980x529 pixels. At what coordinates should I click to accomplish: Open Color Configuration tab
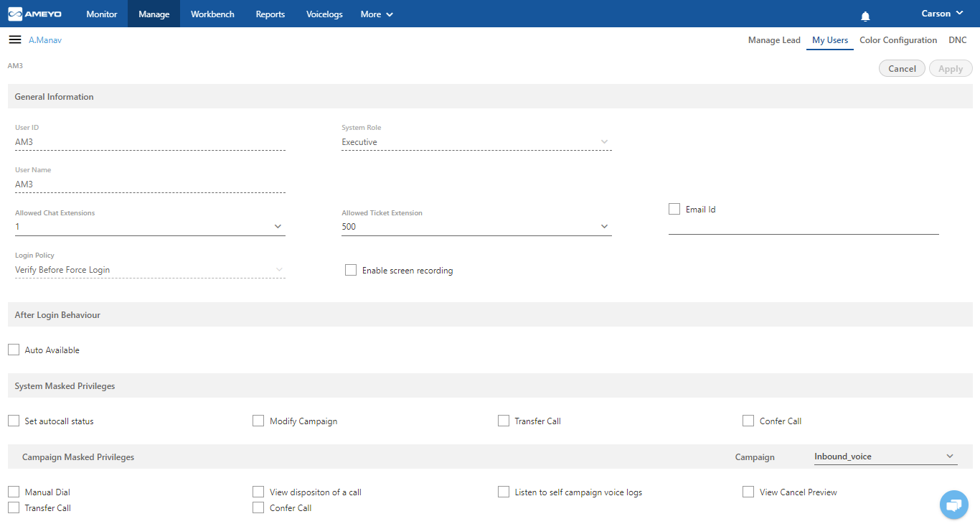(898, 40)
